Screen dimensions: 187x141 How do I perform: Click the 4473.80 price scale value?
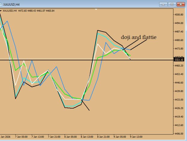pos(179,49)
